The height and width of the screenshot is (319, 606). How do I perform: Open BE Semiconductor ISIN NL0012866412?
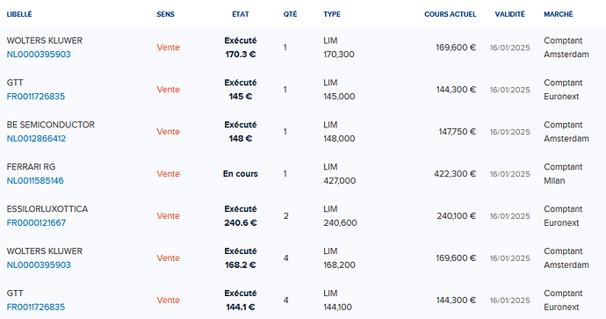coord(36,139)
